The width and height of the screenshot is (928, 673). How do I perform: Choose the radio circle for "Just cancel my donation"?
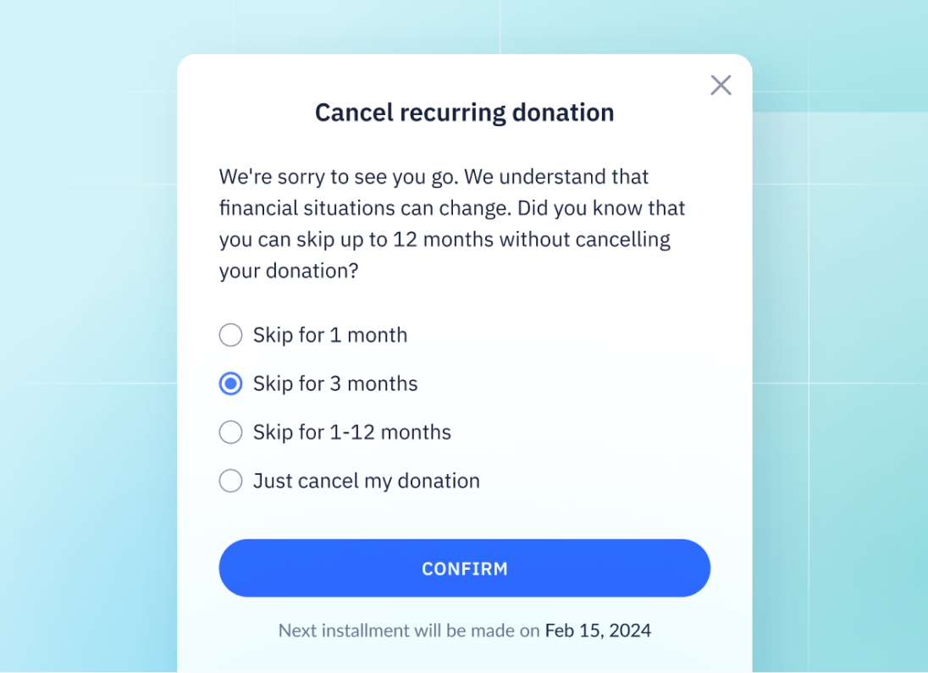pyautogui.click(x=230, y=481)
